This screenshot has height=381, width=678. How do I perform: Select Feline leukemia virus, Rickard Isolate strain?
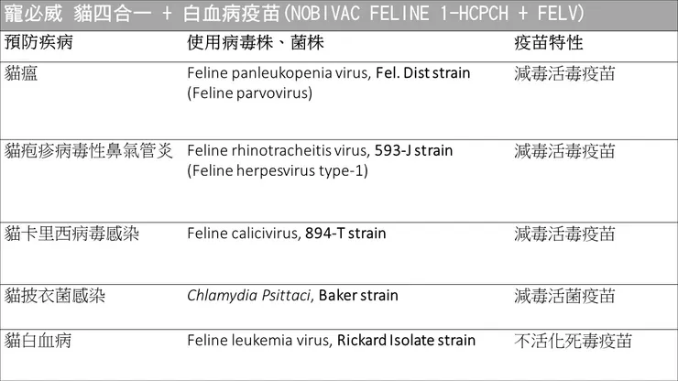pyautogui.click(x=331, y=341)
